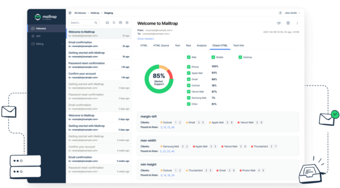Open inbox settings gear icon

coord(127,22)
